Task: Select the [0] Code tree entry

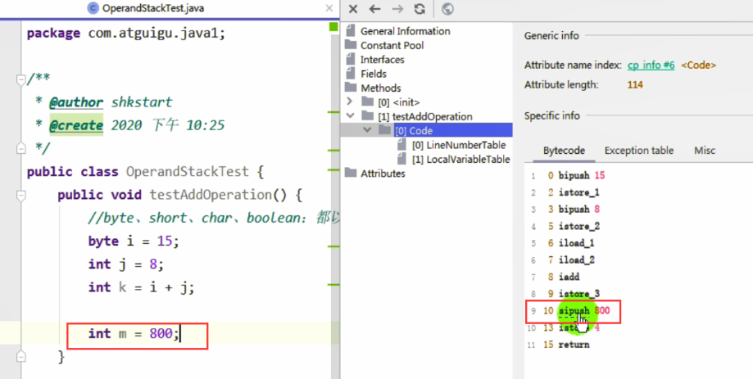Action: pyautogui.click(x=414, y=130)
